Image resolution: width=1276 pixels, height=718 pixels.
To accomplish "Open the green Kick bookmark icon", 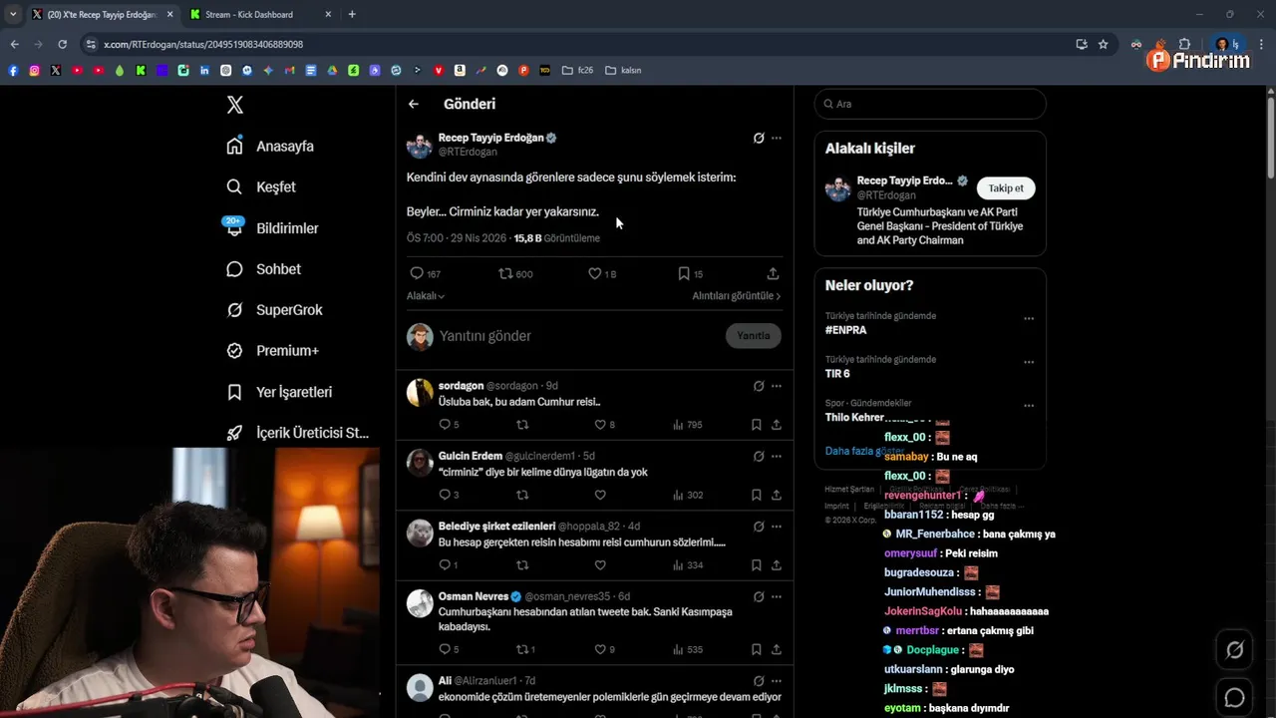I will [x=141, y=70].
